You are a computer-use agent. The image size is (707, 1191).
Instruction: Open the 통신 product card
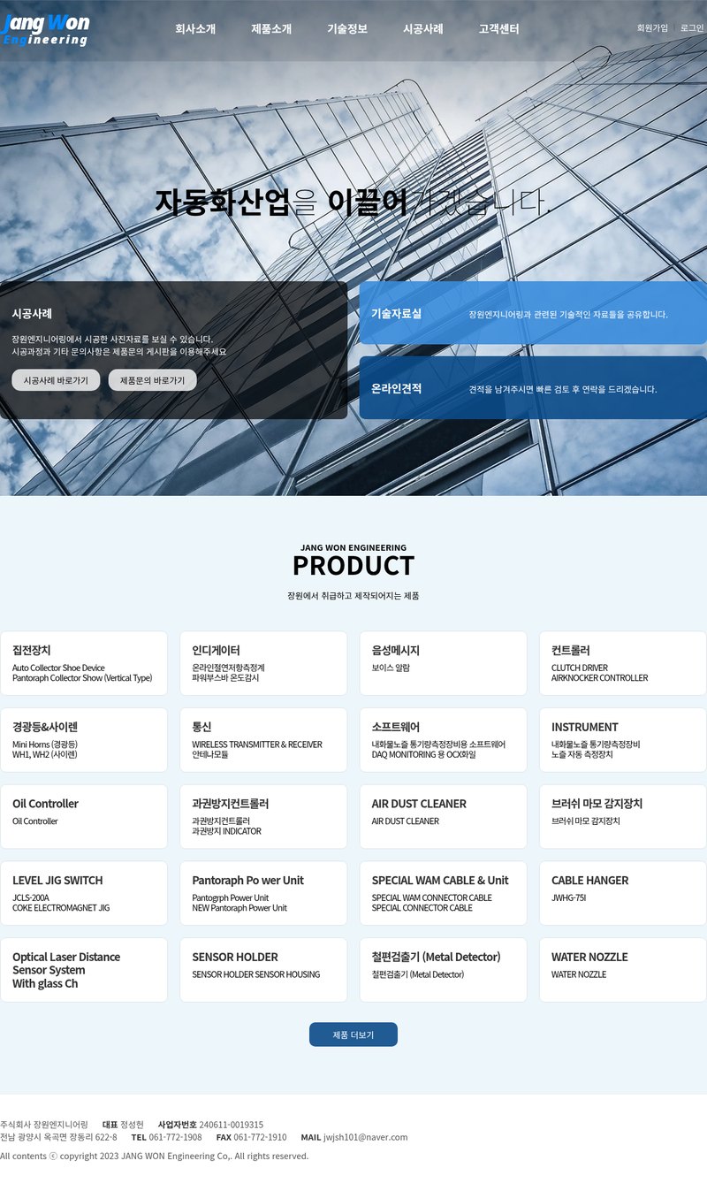263,740
